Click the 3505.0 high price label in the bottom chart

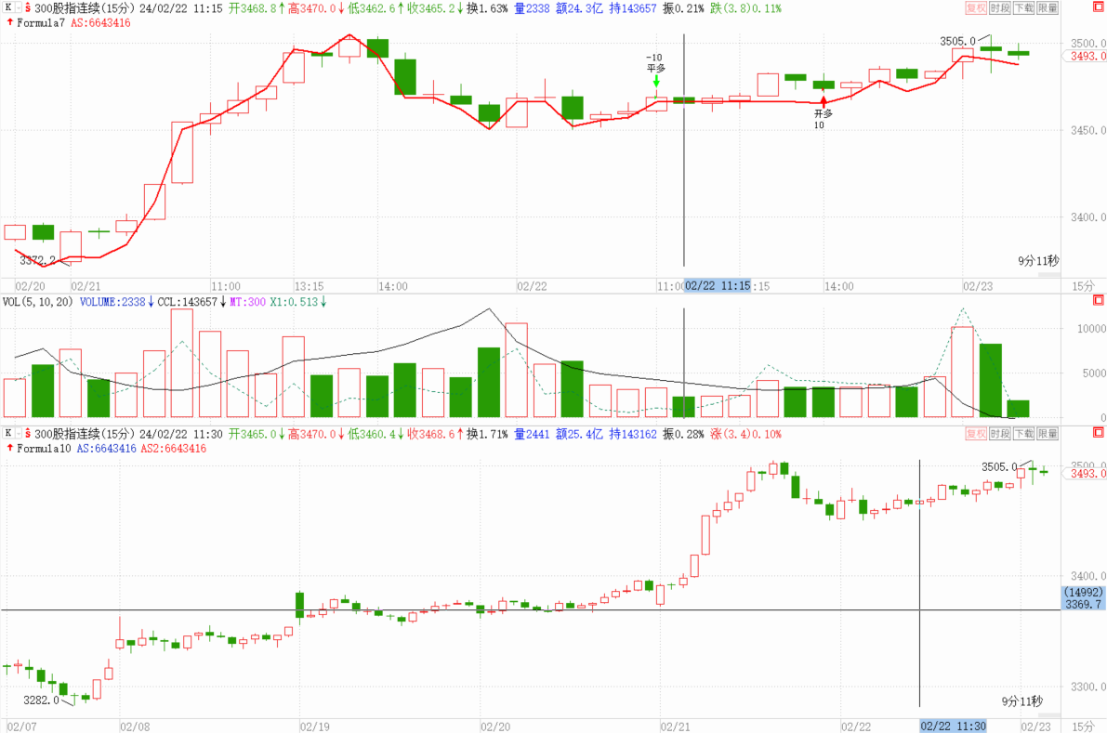point(999,467)
